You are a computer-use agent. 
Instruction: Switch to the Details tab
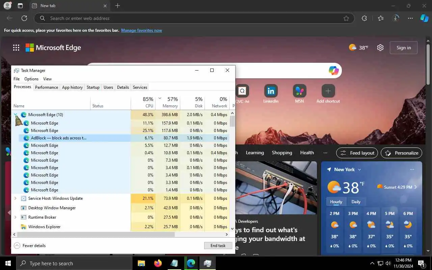pos(123,87)
